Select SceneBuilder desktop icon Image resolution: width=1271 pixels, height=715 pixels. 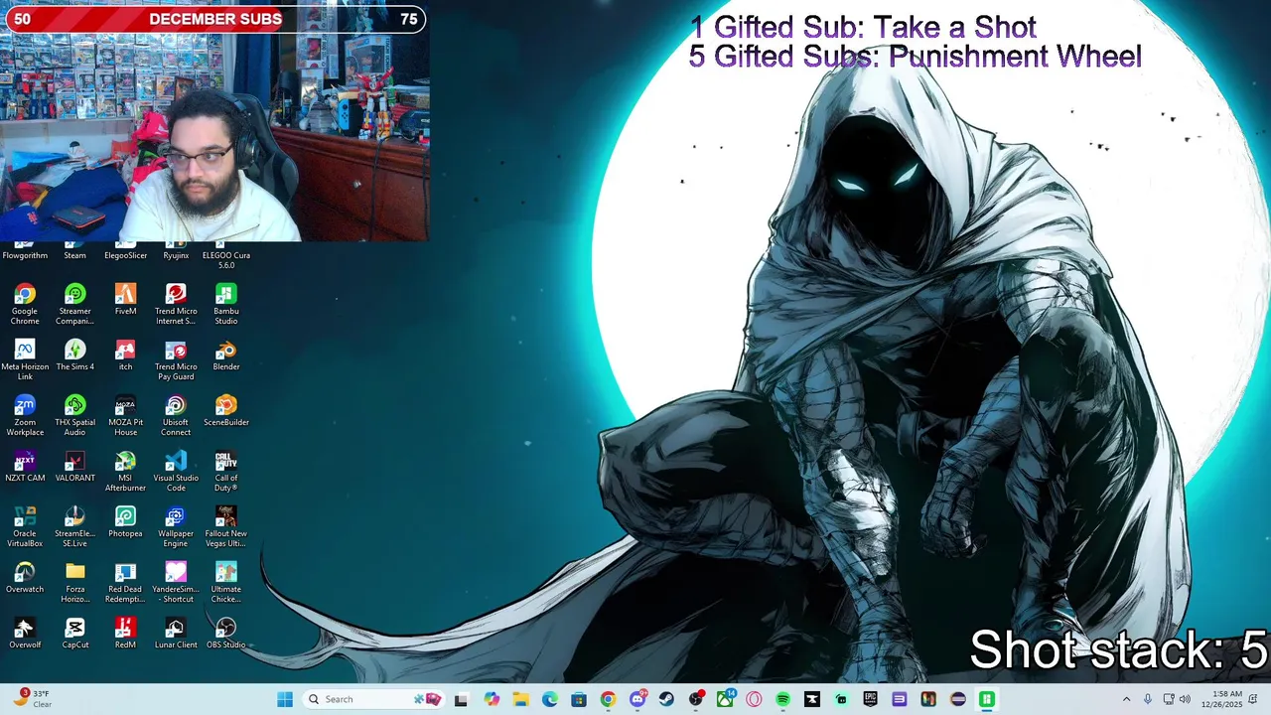[x=226, y=410]
